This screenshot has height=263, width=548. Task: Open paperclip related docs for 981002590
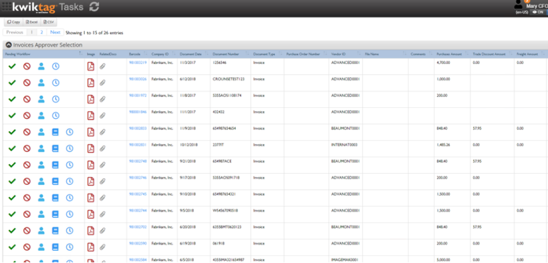(x=102, y=247)
